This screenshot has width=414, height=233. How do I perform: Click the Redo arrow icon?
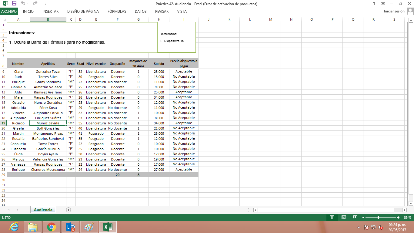click(35, 4)
